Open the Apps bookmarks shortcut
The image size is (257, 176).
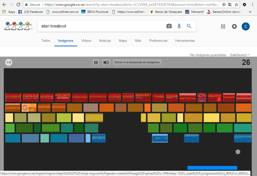click(9, 12)
